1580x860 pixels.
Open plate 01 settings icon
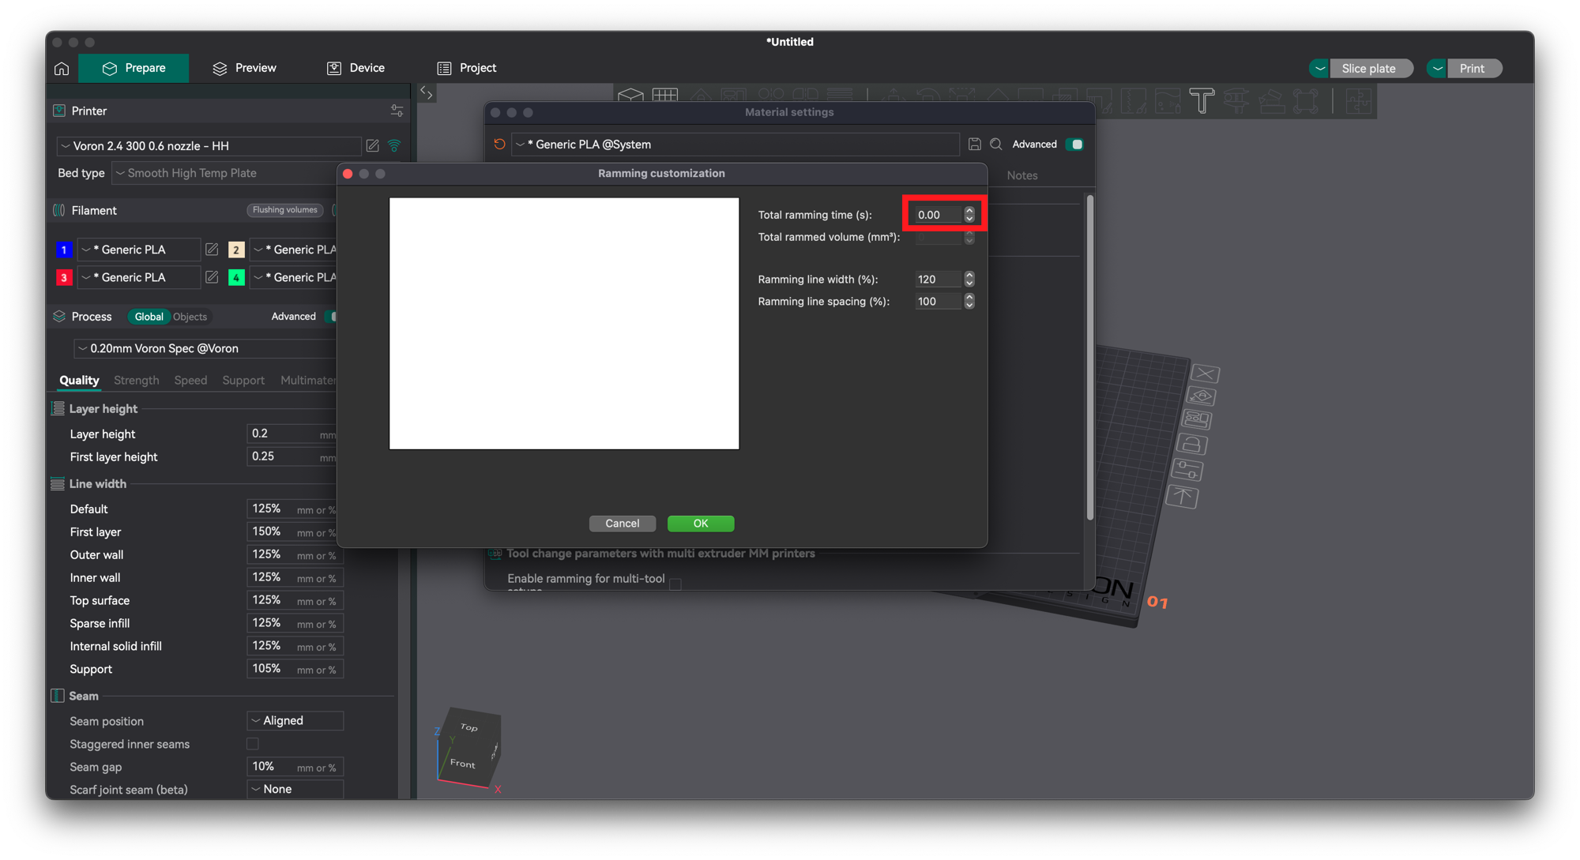coord(1187,471)
